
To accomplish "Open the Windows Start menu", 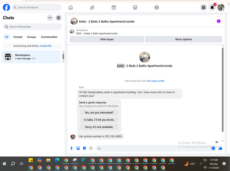I will [4, 164].
